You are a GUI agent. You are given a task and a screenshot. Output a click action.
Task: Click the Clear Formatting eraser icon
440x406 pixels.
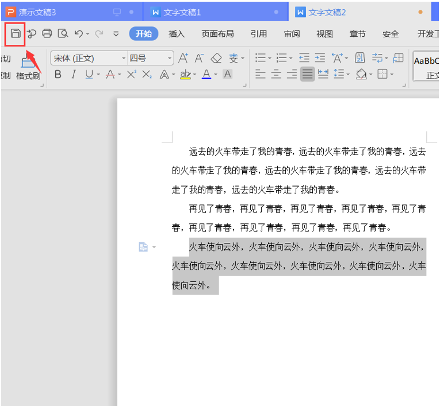pyautogui.click(x=216, y=58)
